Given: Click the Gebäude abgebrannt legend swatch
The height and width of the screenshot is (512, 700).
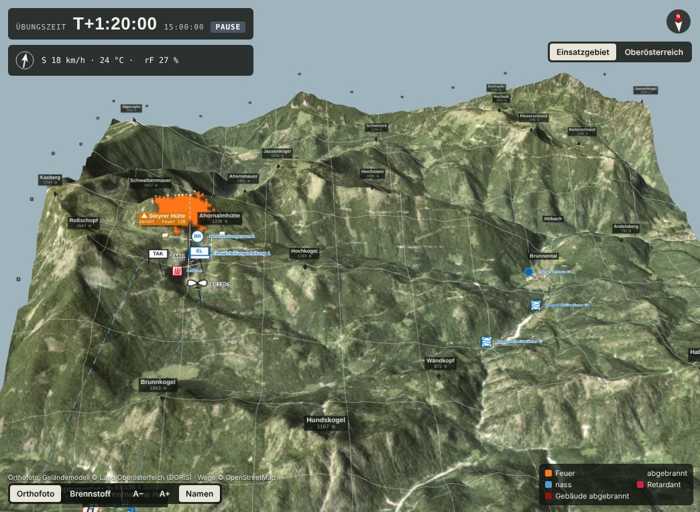Looking at the screenshot, I should 548,497.
